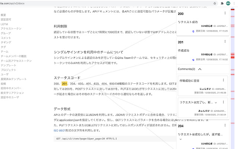This screenshot has height=149, width=238.
Task: Open 絵文字リアクション in the sidebar
Action: pos(12,93)
